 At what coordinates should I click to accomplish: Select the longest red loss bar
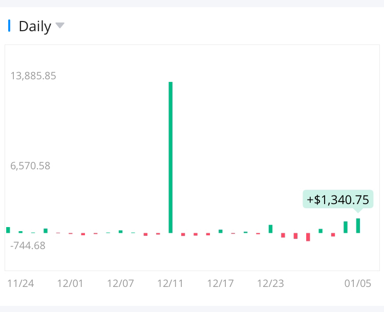(x=308, y=237)
